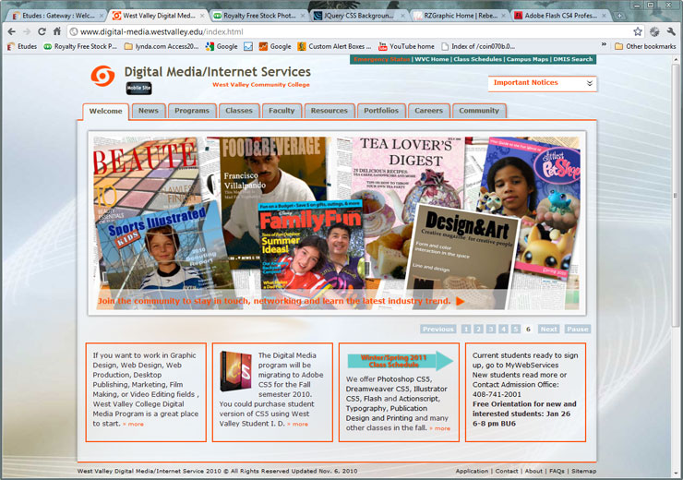This screenshot has width=683, height=480.
Task: Click the slideshow Next button
Action: pos(549,330)
